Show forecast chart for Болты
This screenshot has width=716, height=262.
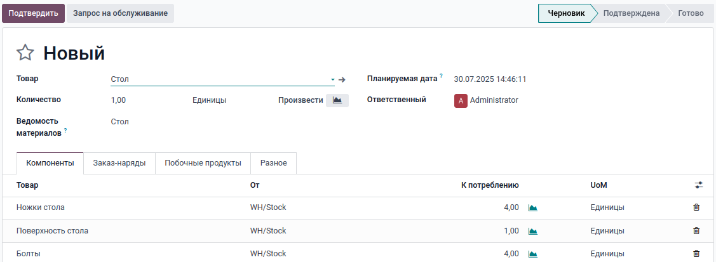pos(533,254)
